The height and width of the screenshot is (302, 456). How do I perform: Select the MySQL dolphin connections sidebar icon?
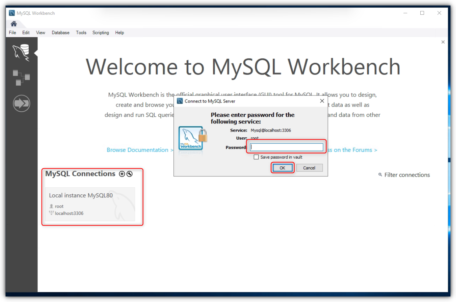[x=21, y=53]
